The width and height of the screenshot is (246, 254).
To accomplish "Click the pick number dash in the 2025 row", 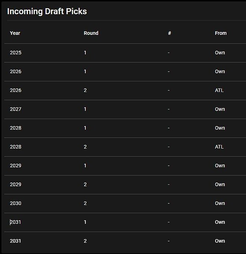I will [168, 53].
